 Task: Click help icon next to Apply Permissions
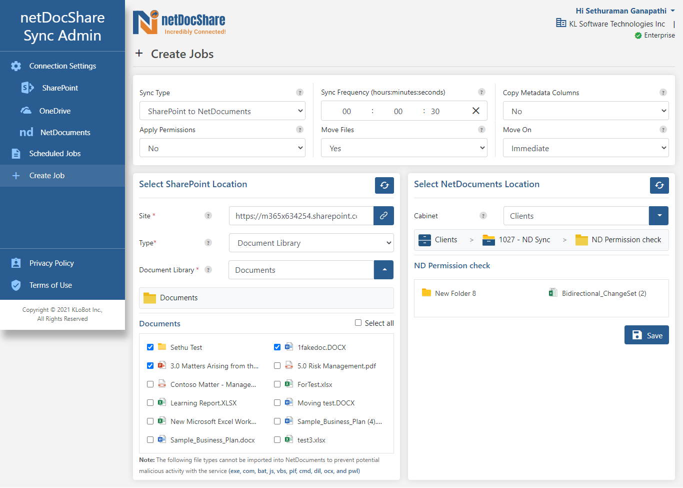[299, 130]
